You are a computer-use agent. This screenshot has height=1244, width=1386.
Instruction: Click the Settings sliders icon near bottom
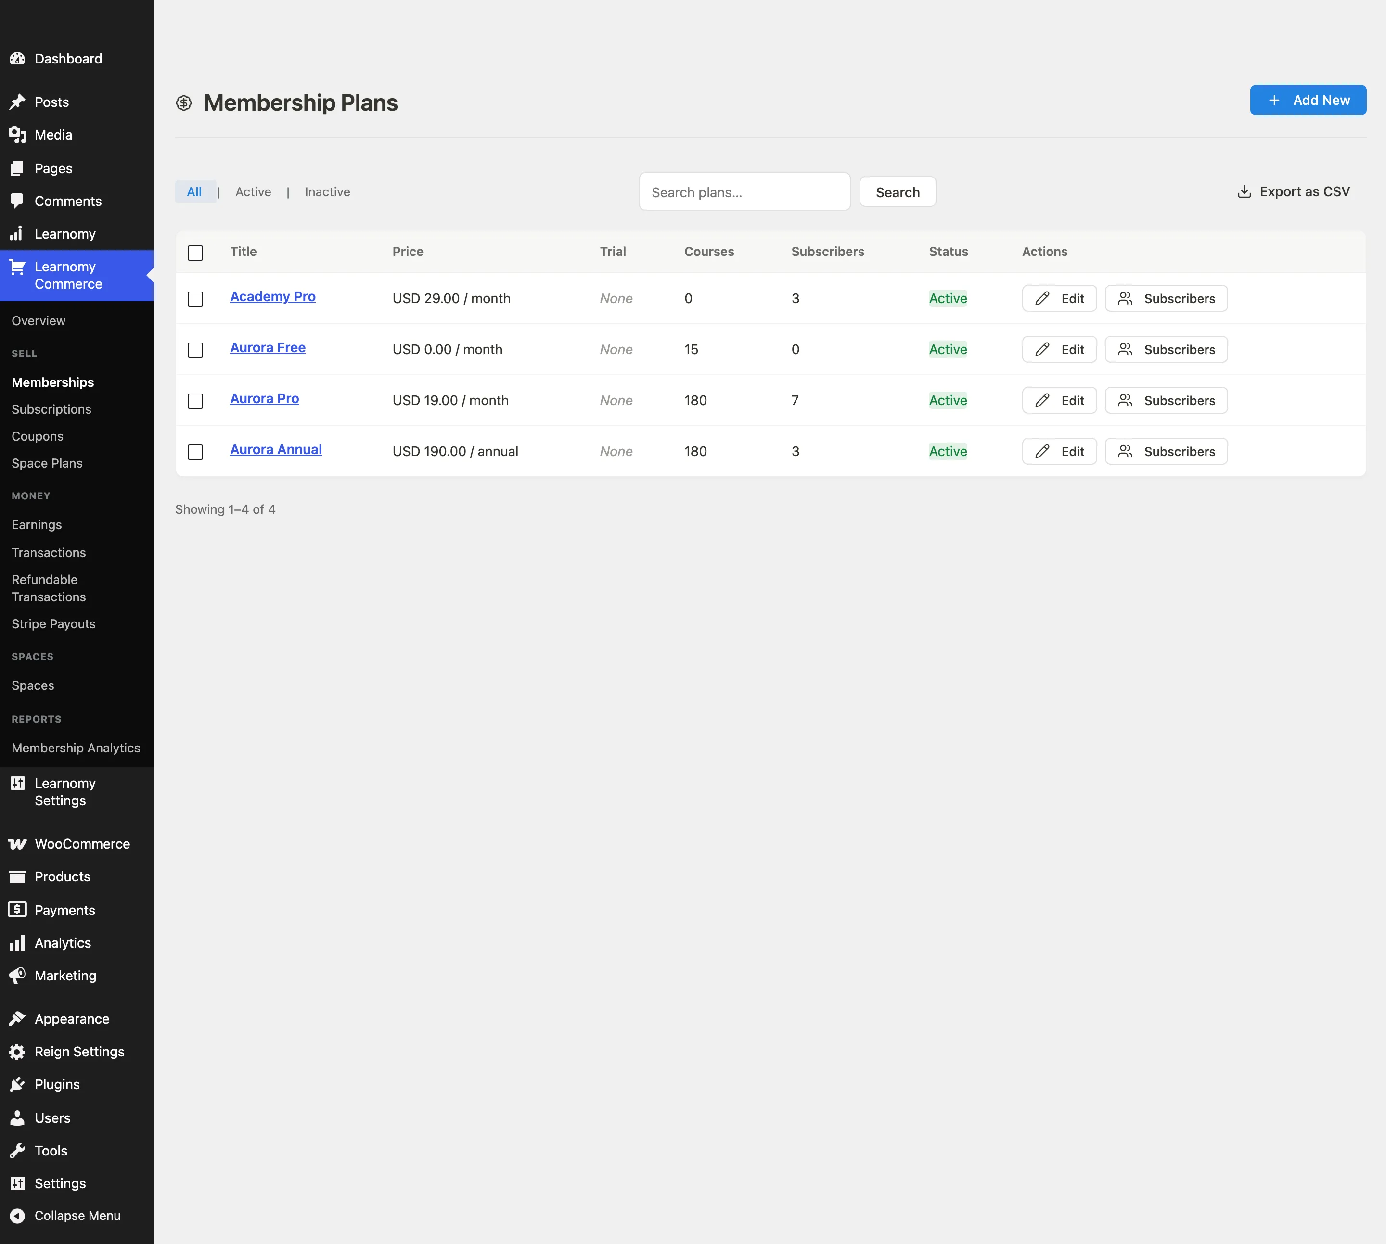coord(17,1184)
